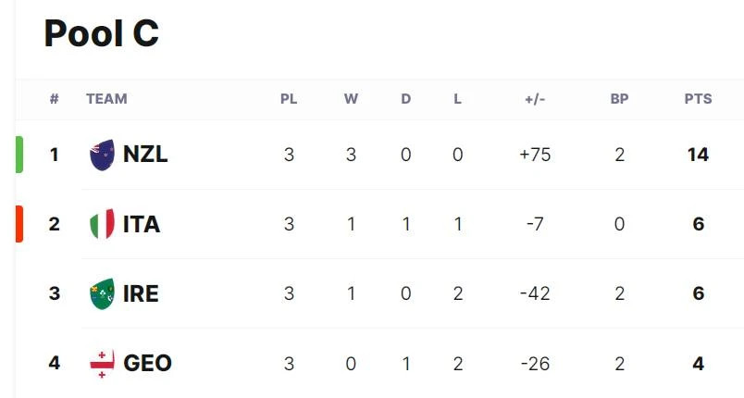Click the green qualification marker beside NZL
Image resolution: width=744 pixels, height=398 pixels.
[x=19, y=155]
